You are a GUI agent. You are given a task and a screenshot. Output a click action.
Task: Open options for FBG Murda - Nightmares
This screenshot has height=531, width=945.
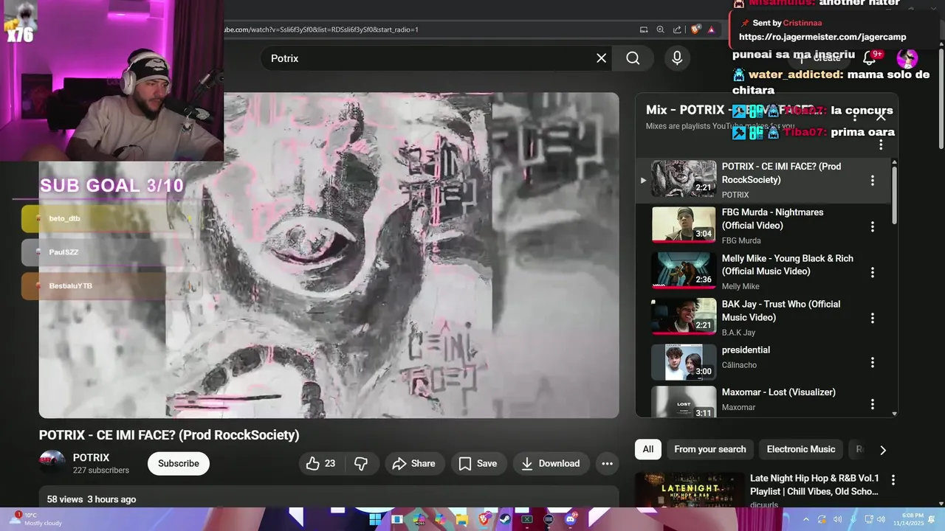pyautogui.click(x=873, y=226)
